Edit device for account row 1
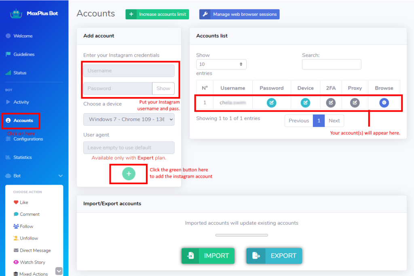The image size is (414, 276). tap(306, 103)
